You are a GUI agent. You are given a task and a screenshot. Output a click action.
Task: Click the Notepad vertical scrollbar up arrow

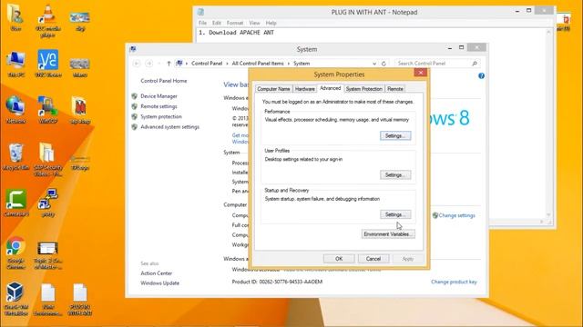click(x=548, y=33)
